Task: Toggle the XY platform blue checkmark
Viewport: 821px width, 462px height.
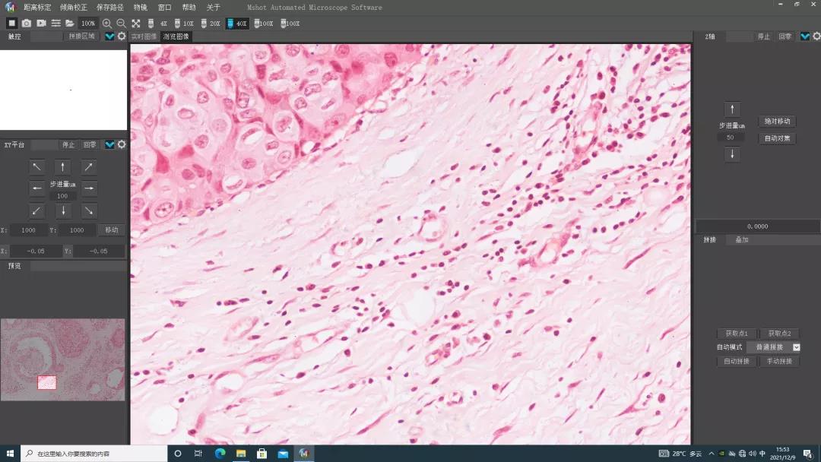Action: (109, 144)
